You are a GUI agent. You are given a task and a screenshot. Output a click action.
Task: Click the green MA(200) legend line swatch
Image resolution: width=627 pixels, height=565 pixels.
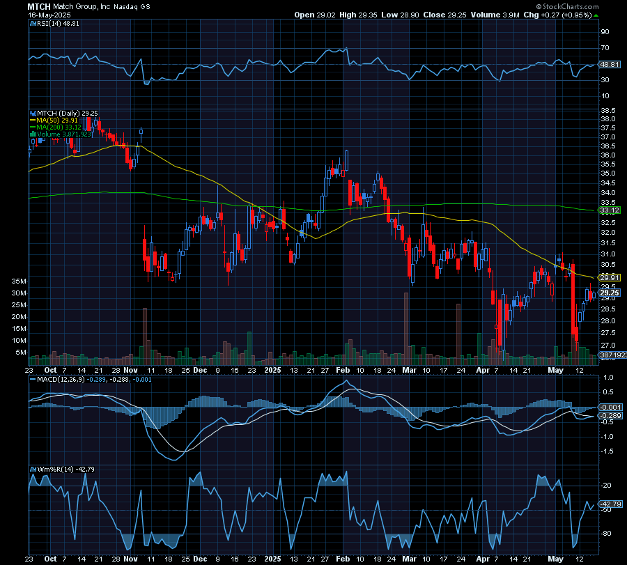[31, 127]
